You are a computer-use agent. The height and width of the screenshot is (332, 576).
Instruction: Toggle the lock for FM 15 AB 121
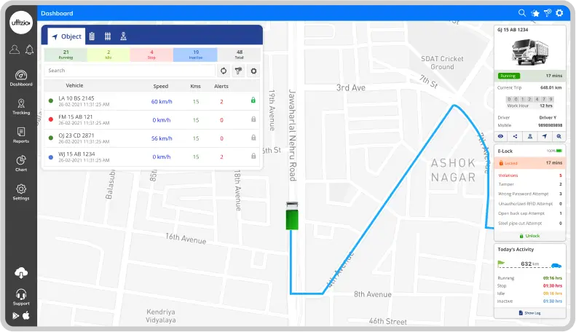(253, 119)
